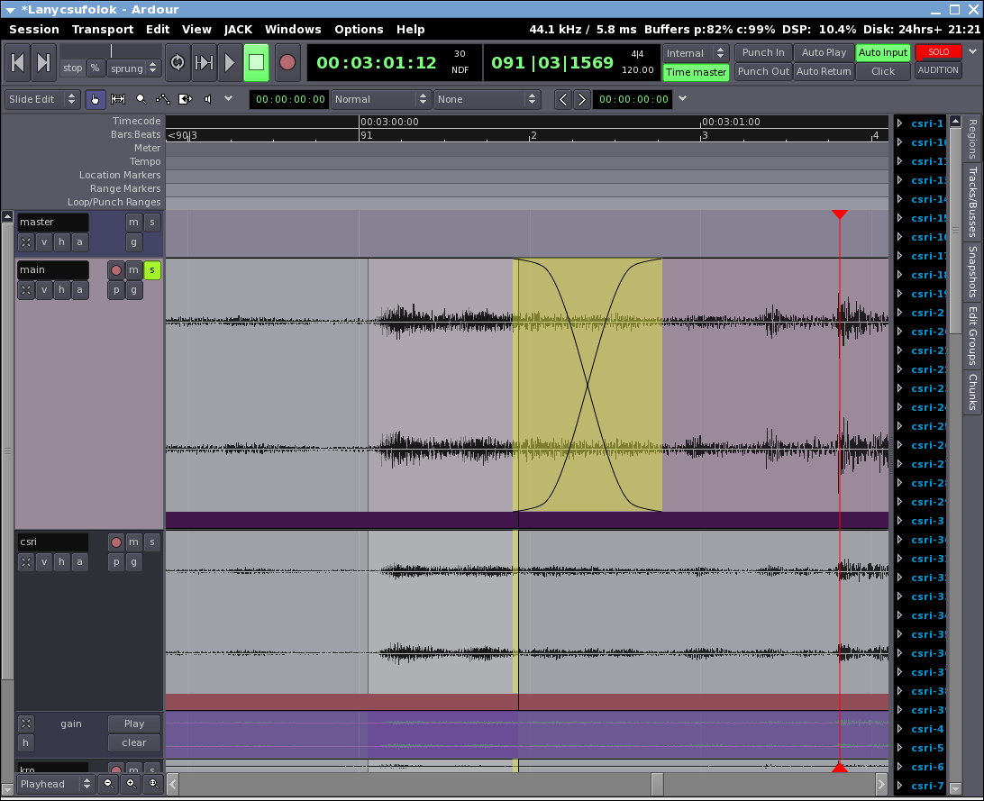Click zoom to session icon
This screenshot has height=801, width=984.
click(153, 784)
